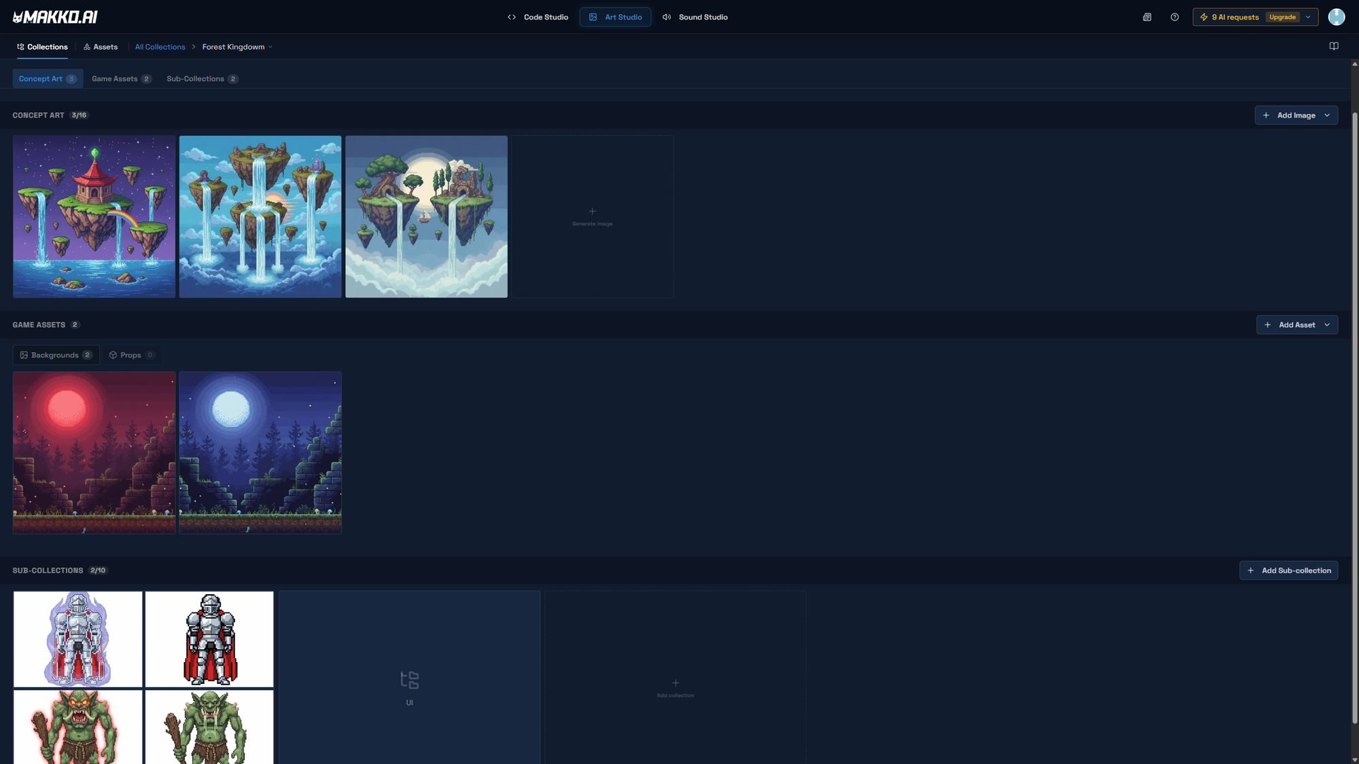
Task: Click the plus Generate Image placeholder
Action: 592,216
